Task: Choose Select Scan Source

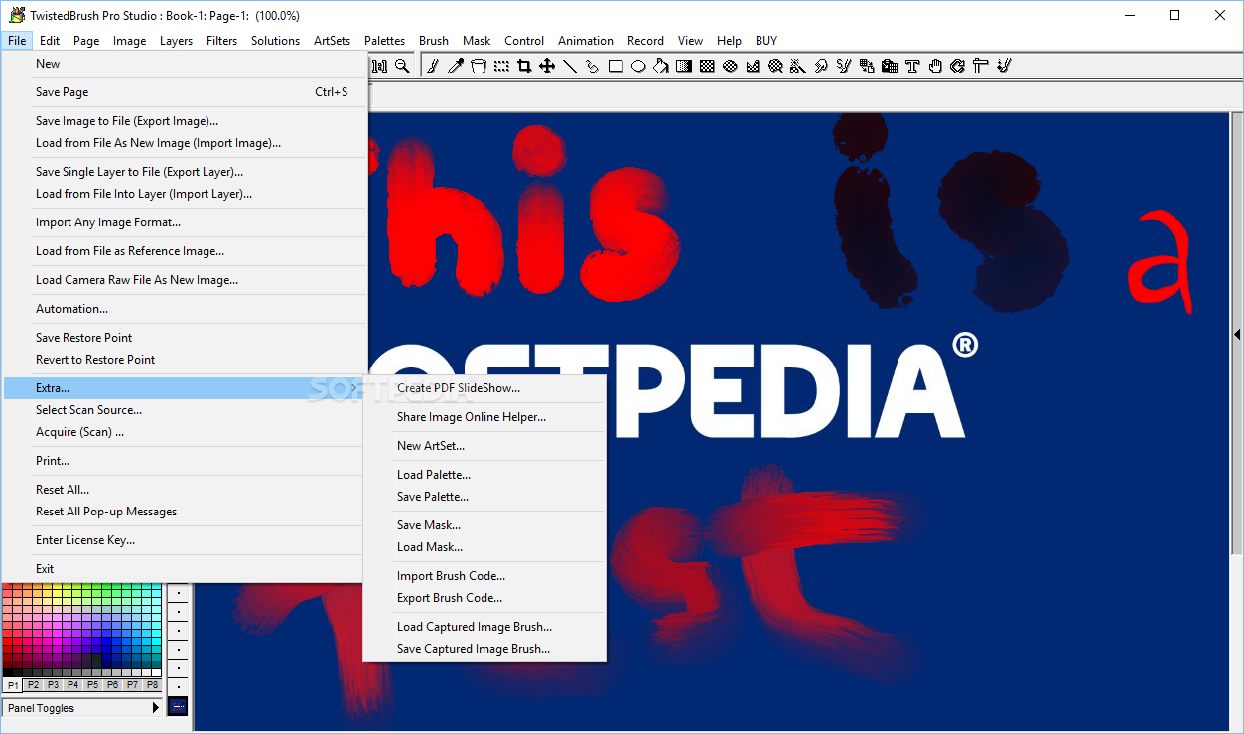Action: click(x=186, y=410)
